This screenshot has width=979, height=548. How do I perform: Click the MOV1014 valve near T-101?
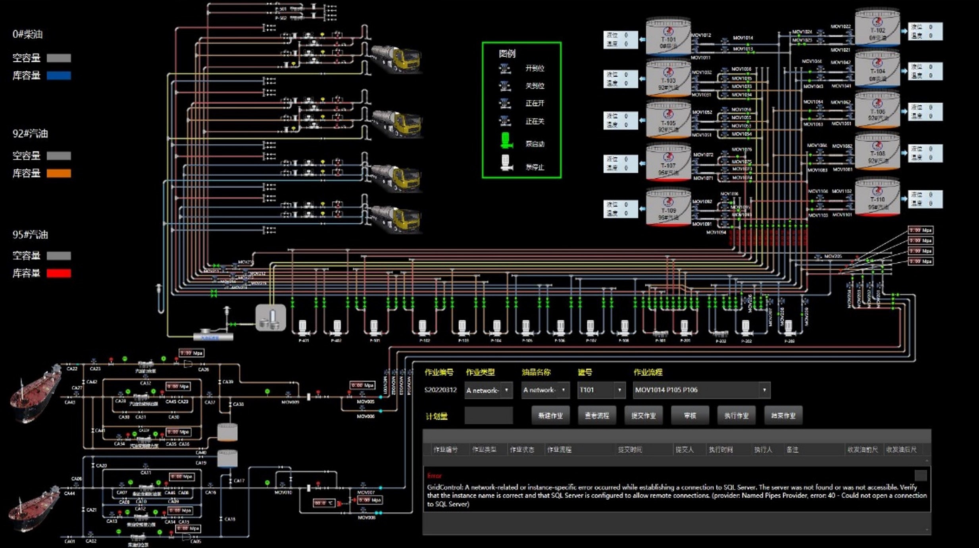click(x=725, y=41)
